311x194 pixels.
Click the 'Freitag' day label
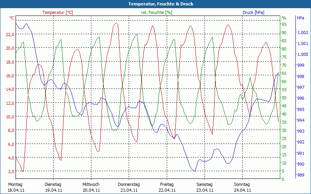167,185
